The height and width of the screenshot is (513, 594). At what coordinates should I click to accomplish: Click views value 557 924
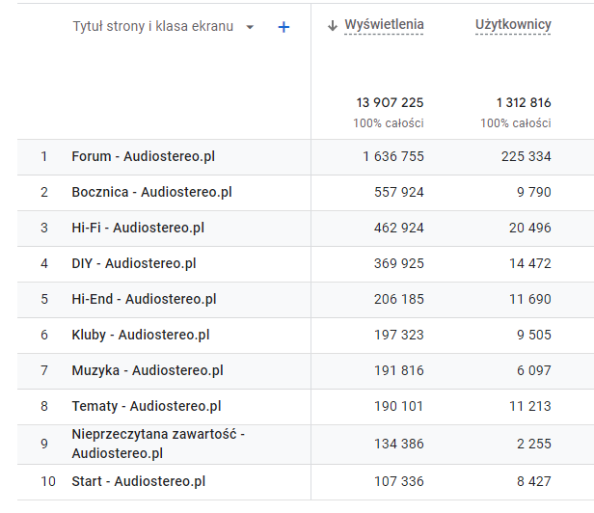tap(399, 192)
